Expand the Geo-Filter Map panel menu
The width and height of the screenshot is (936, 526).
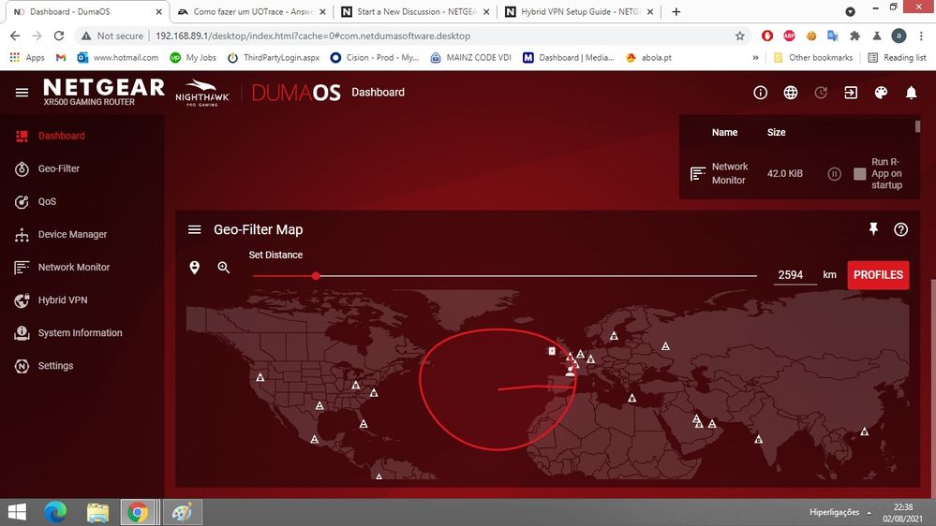(x=195, y=229)
